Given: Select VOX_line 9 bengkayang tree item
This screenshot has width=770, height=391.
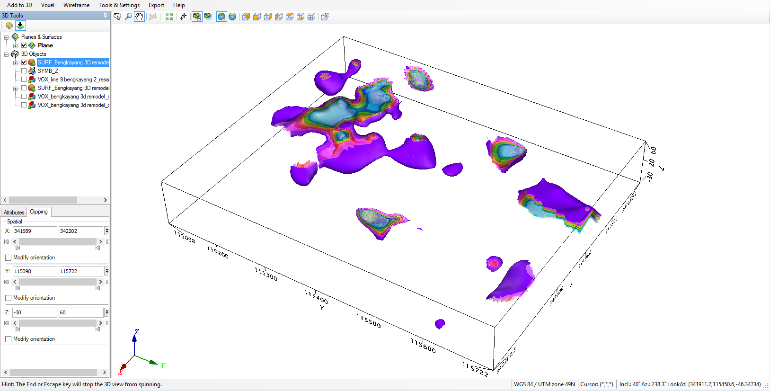Looking at the screenshot, I should click(x=73, y=80).
